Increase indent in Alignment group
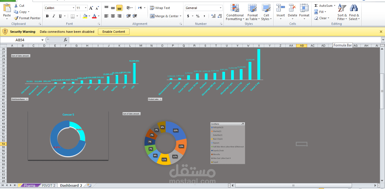 [x=135, y=16]
